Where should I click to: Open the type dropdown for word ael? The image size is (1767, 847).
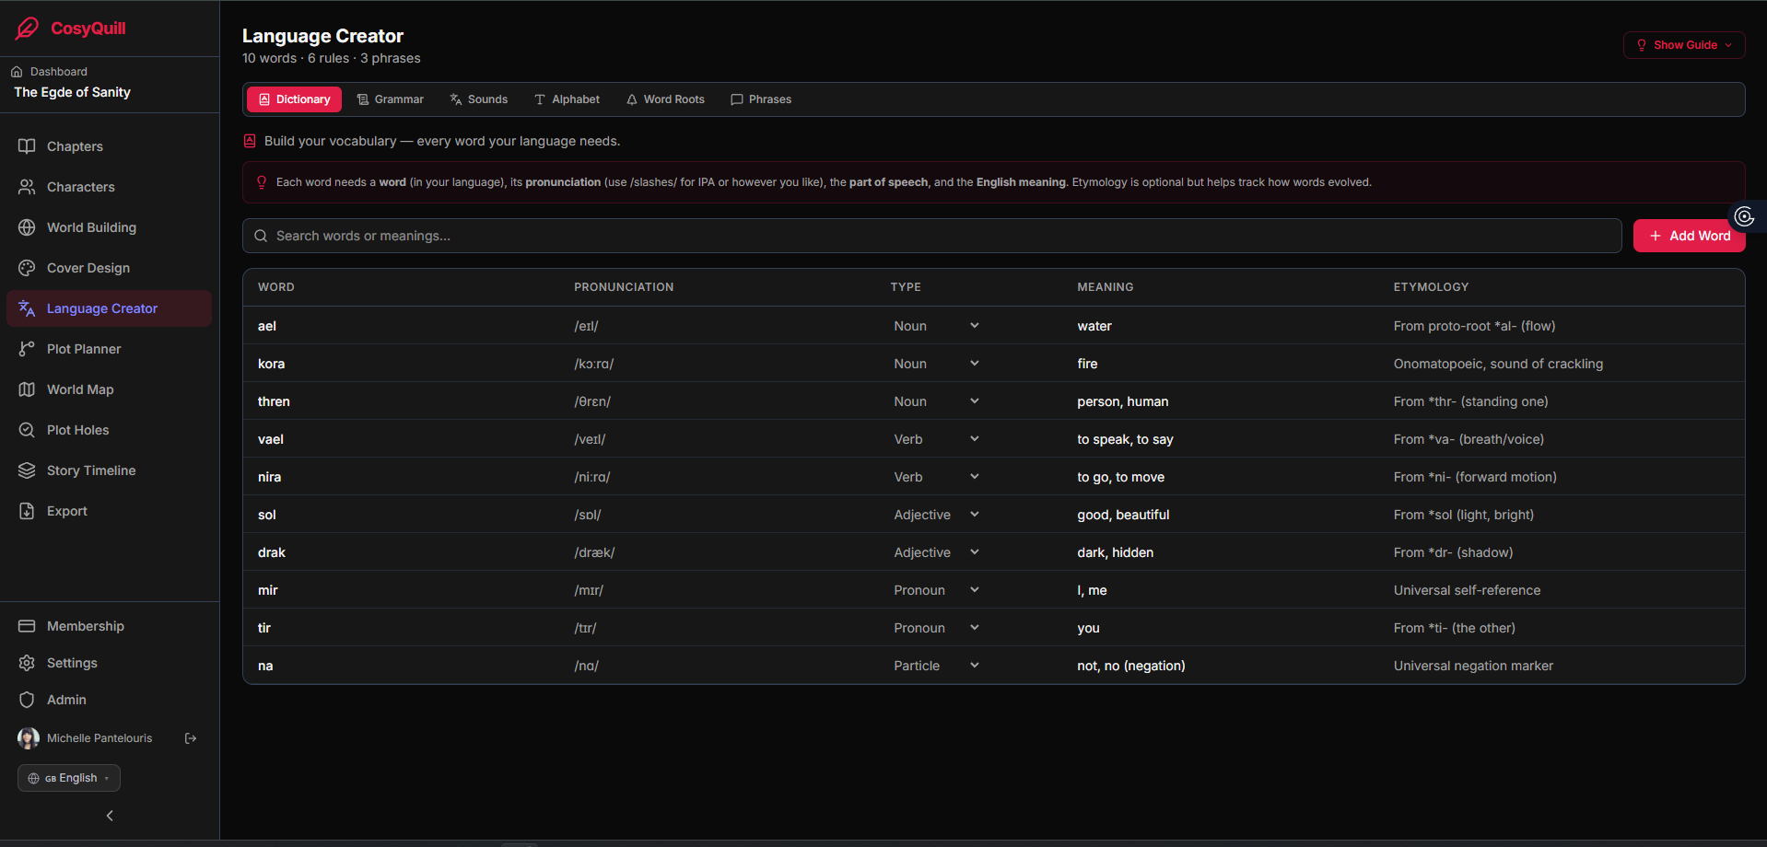tap(936, 326)
